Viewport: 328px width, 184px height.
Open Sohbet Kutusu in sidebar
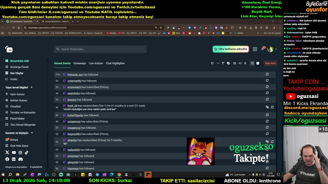point(18,100)
